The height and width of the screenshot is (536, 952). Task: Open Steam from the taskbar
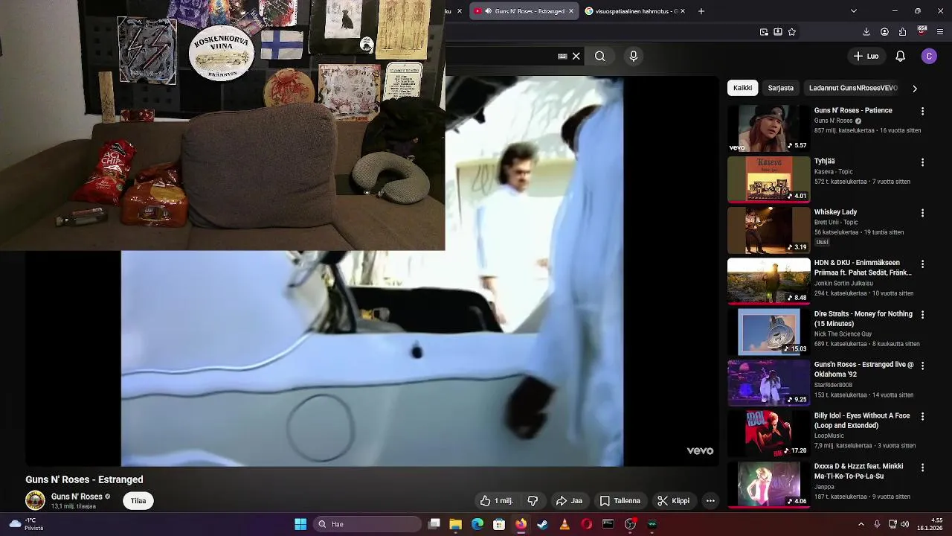pos(543,524)
